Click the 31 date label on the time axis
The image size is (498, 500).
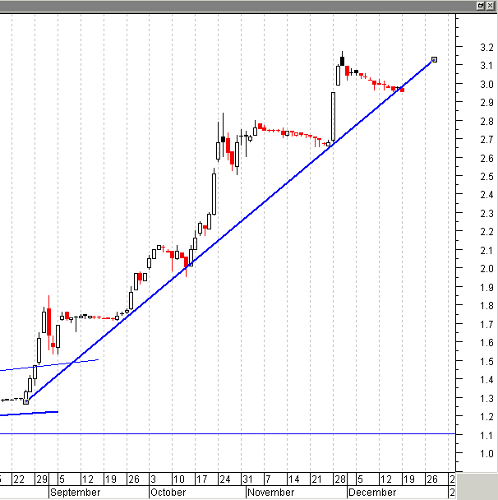(247, 479)
